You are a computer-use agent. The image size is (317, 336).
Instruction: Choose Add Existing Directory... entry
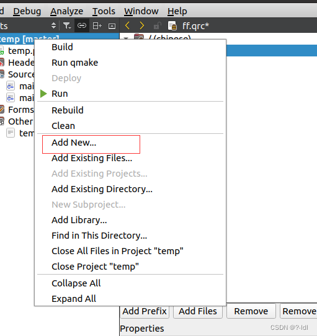click(x=130, y=189)
